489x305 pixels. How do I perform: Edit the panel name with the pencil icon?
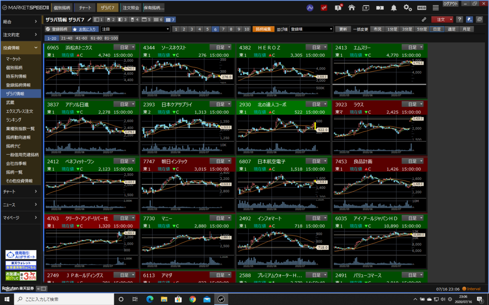coord(89,20)
